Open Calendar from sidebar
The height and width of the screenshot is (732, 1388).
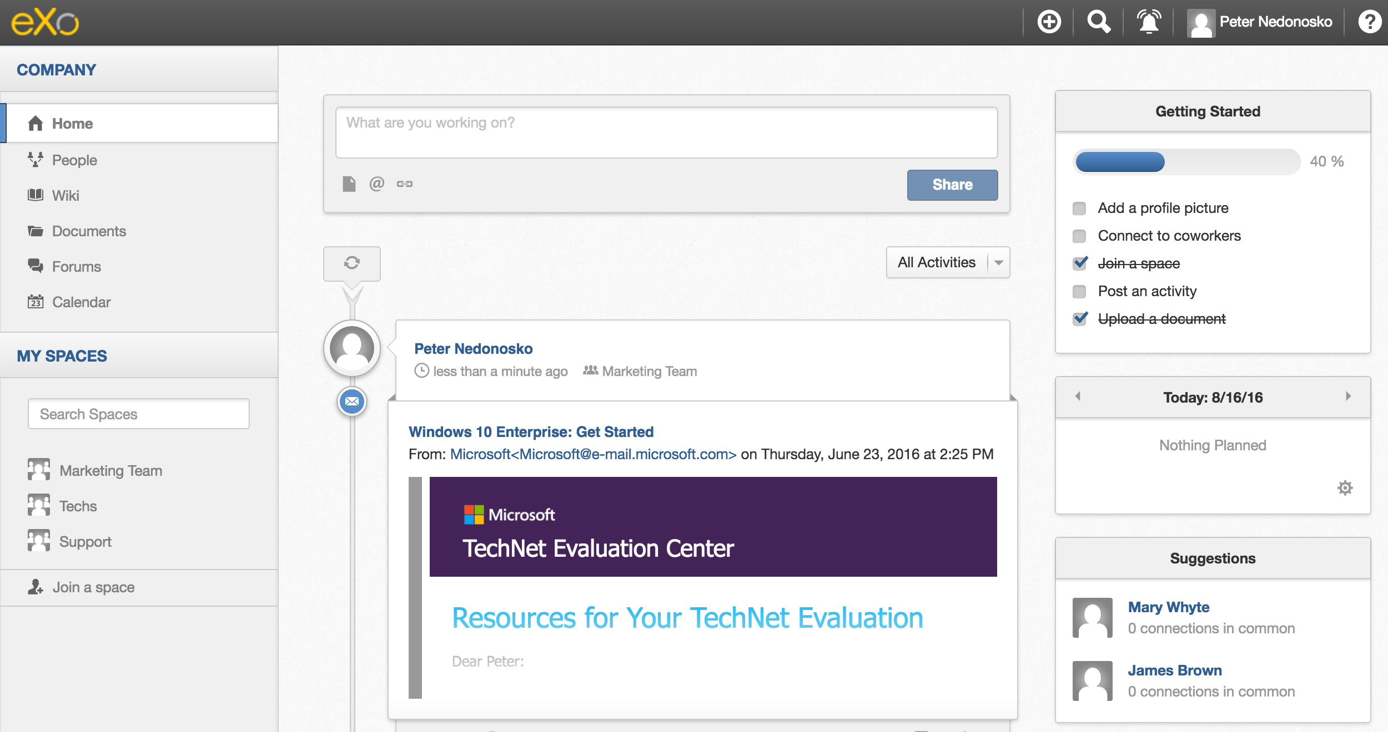pyautogui.click(x=82, y=302)
